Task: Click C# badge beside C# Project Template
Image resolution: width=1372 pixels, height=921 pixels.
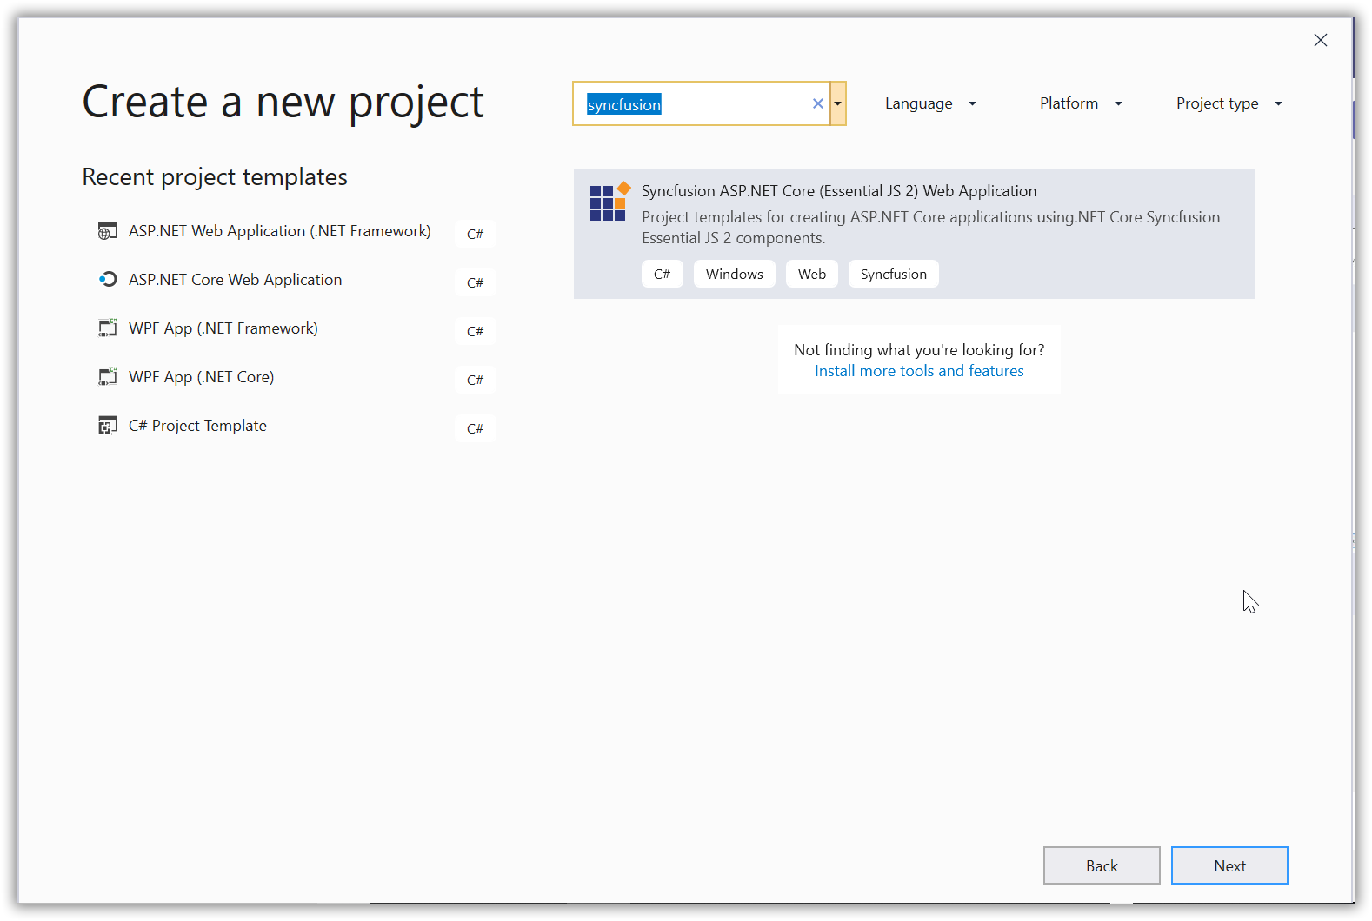Action: coord(476,428)
